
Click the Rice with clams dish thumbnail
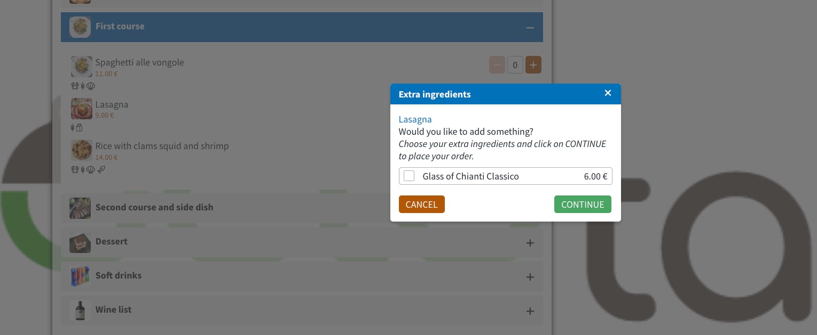(x=82, y=150)
